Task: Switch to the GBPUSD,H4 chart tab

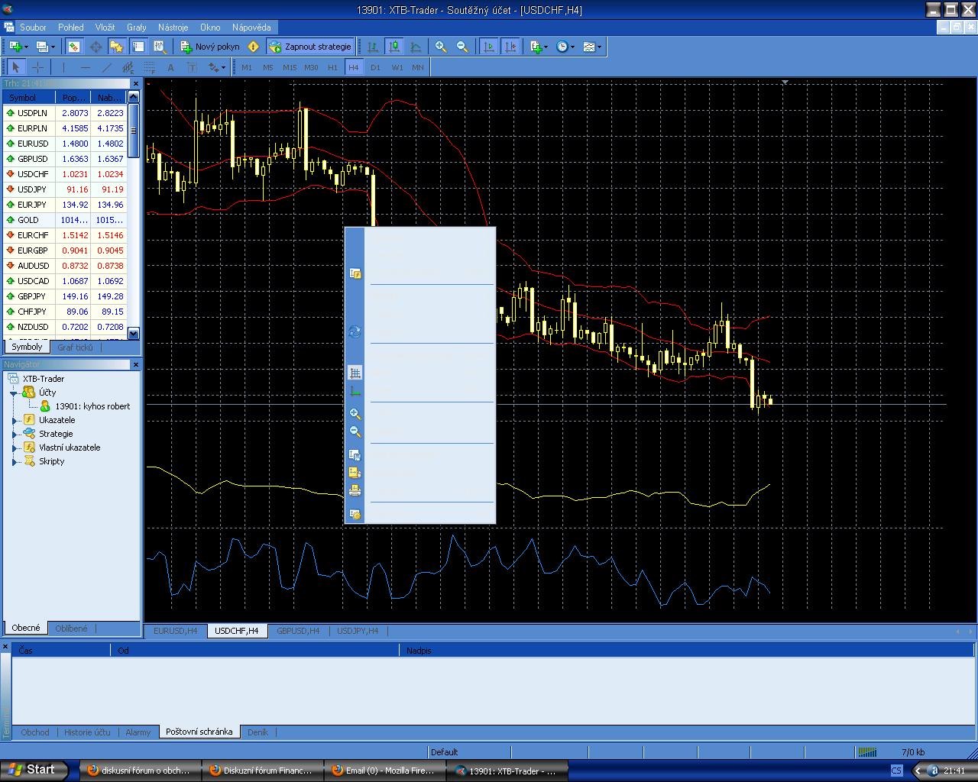Action: tap(298, 631)
